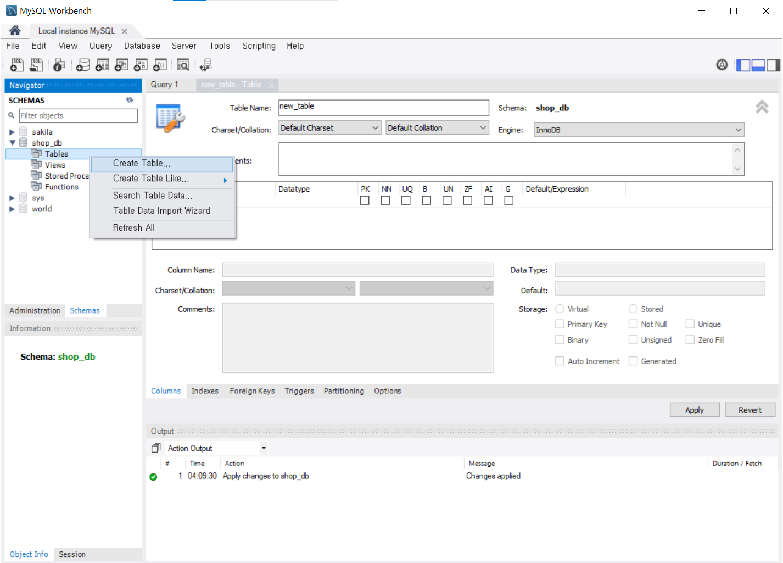The width and height of the screenshot is (783, 563).
Task: Create new table toolbar icon
Action: (x=102, y=65)
